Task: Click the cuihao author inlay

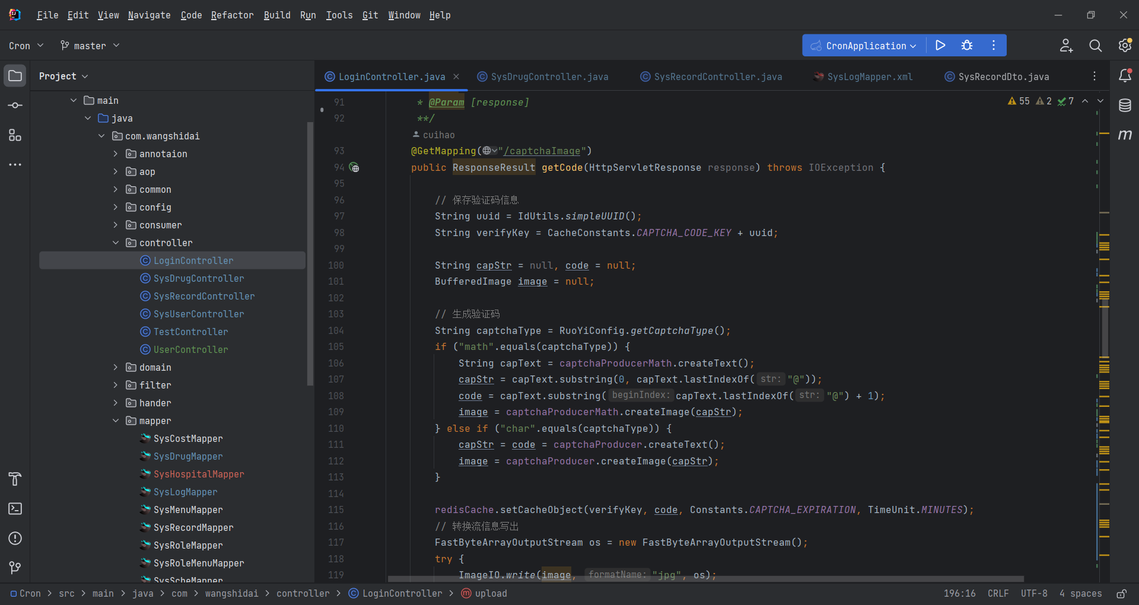Action: (x=434, y=135)
